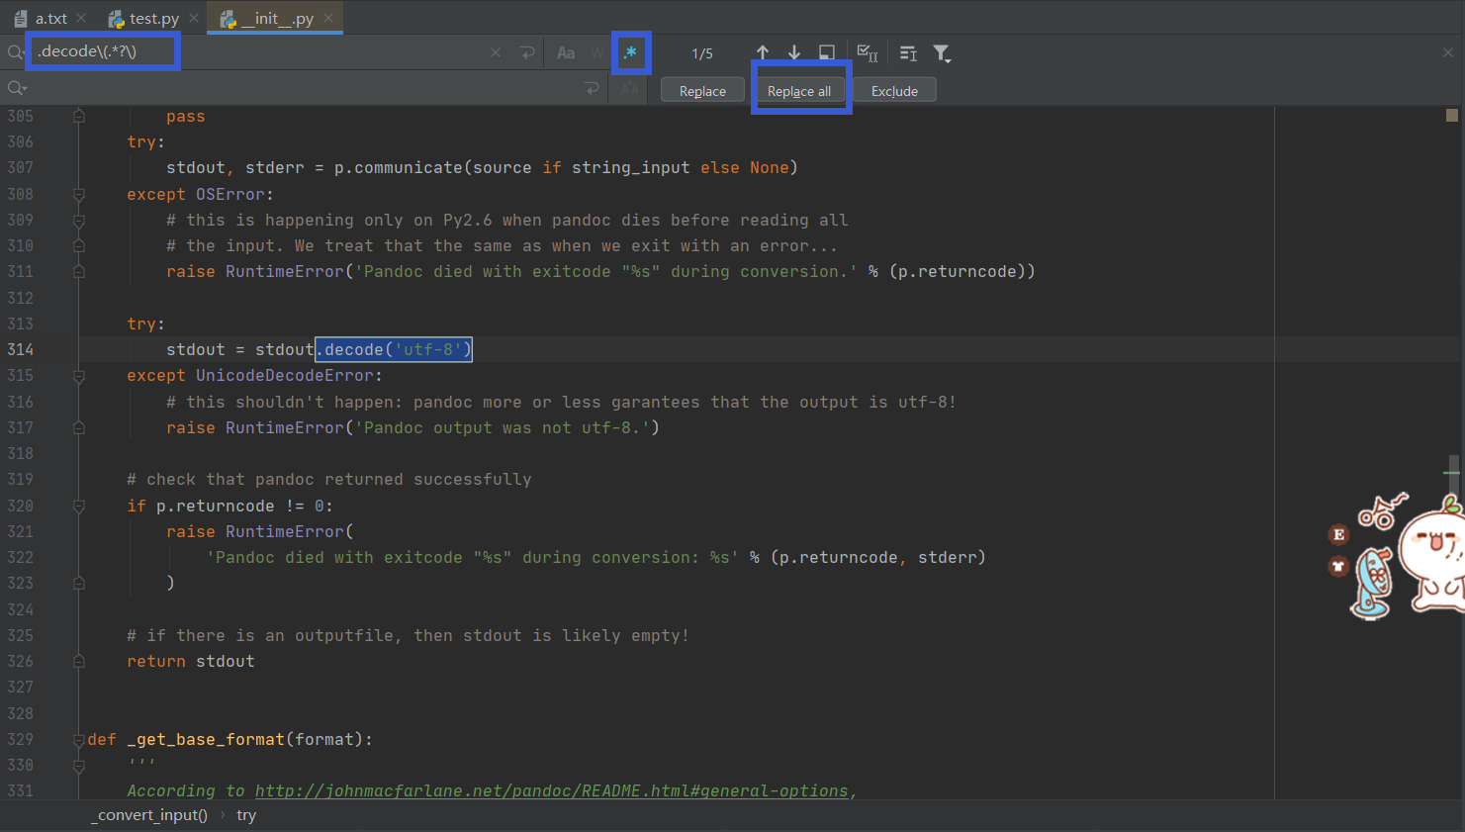Click 'p.returncode != 0' condition text
This screenshot has width=1465, height=832.
[x=240, y=506]
